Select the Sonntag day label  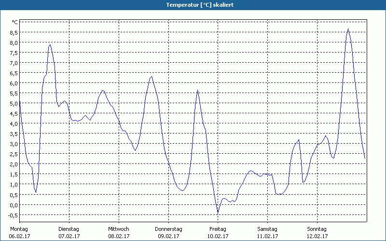pos(317,229)
